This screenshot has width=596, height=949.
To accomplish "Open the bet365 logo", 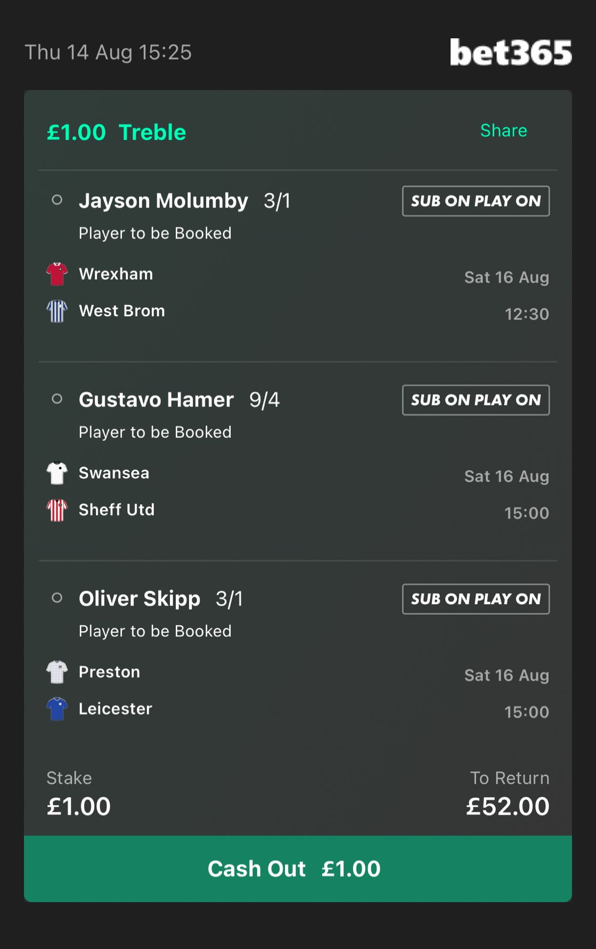I will click(x=511, y=52).
